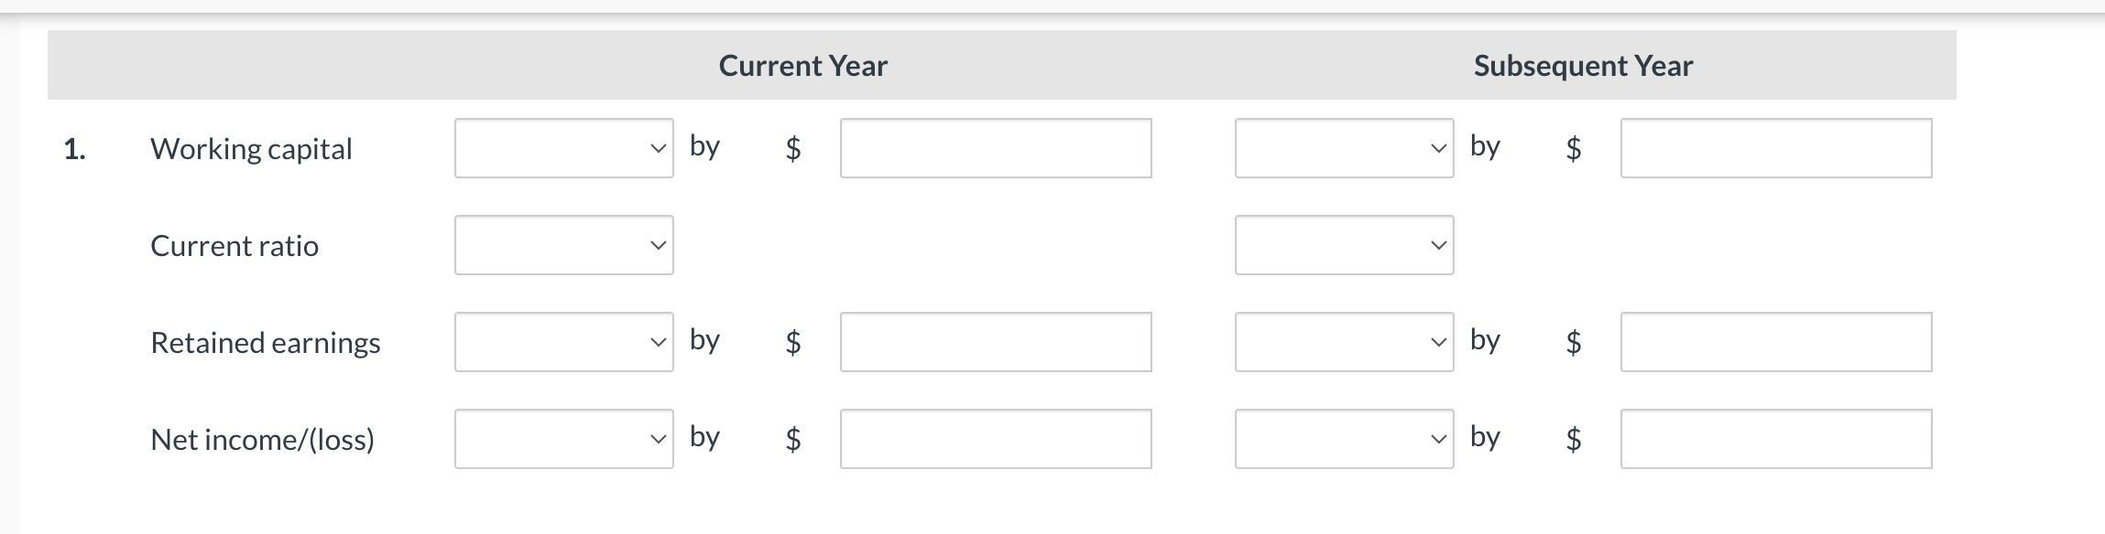Click the Retained earnings amount field under Subsequent Year
The width and height of the screenshot is (2105, 534).
pos(1775,341)
